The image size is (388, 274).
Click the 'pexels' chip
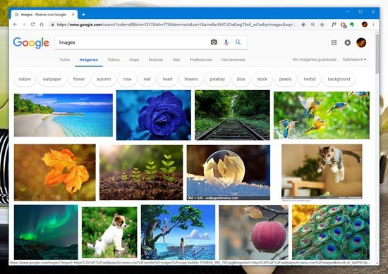tap(285, 79)
